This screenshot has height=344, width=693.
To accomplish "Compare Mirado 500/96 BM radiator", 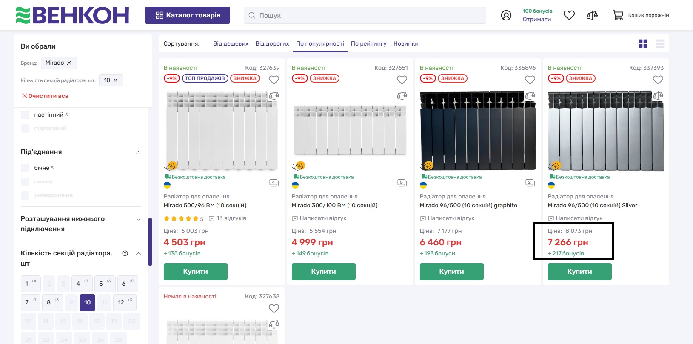I will point(274,95).
